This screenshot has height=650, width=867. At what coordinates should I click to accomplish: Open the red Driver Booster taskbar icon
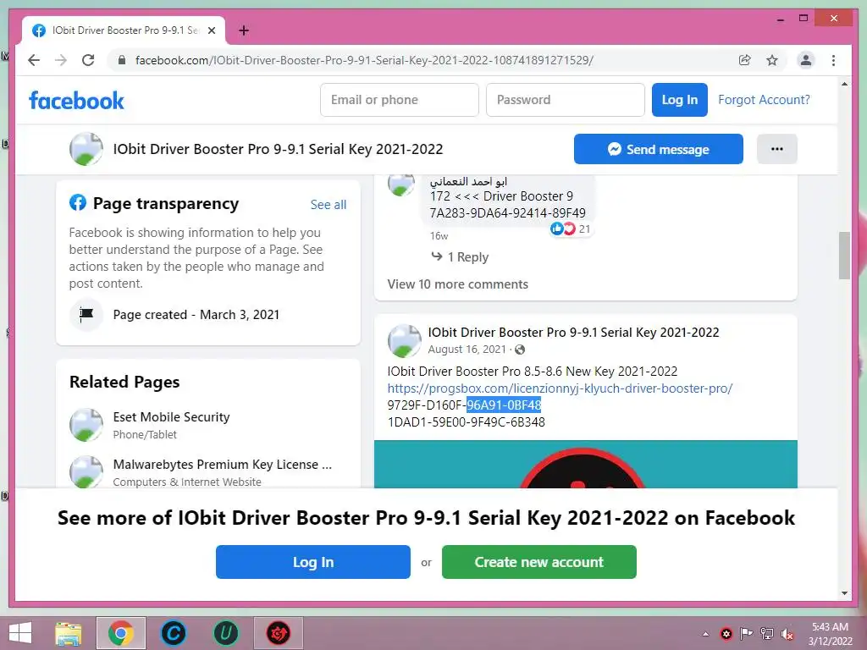[x=278, y=633]
